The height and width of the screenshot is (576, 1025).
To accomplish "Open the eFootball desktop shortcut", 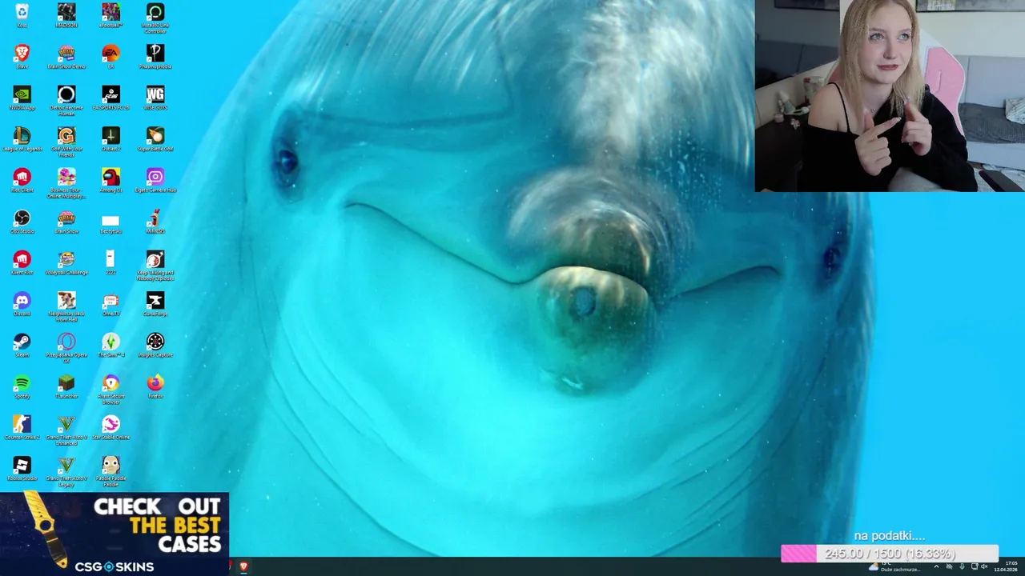I will [x=111, y=16].
